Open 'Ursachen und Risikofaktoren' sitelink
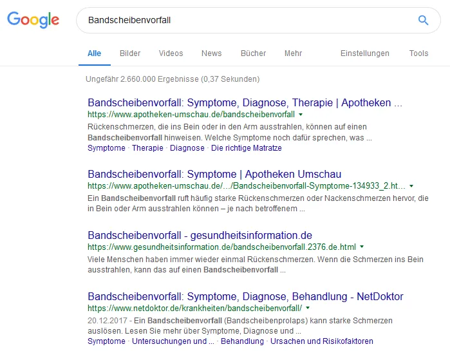Viewport: 450px width, 351px height. [322, 341]
